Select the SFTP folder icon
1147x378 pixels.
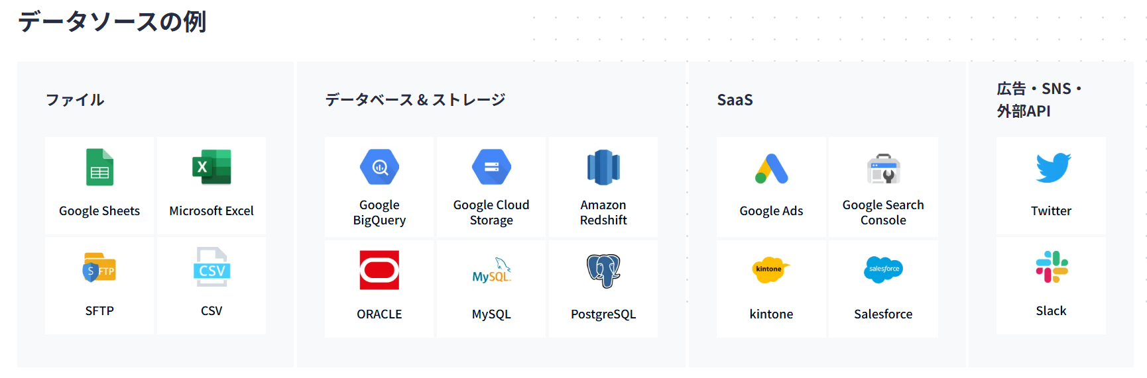tap(99, 268)
